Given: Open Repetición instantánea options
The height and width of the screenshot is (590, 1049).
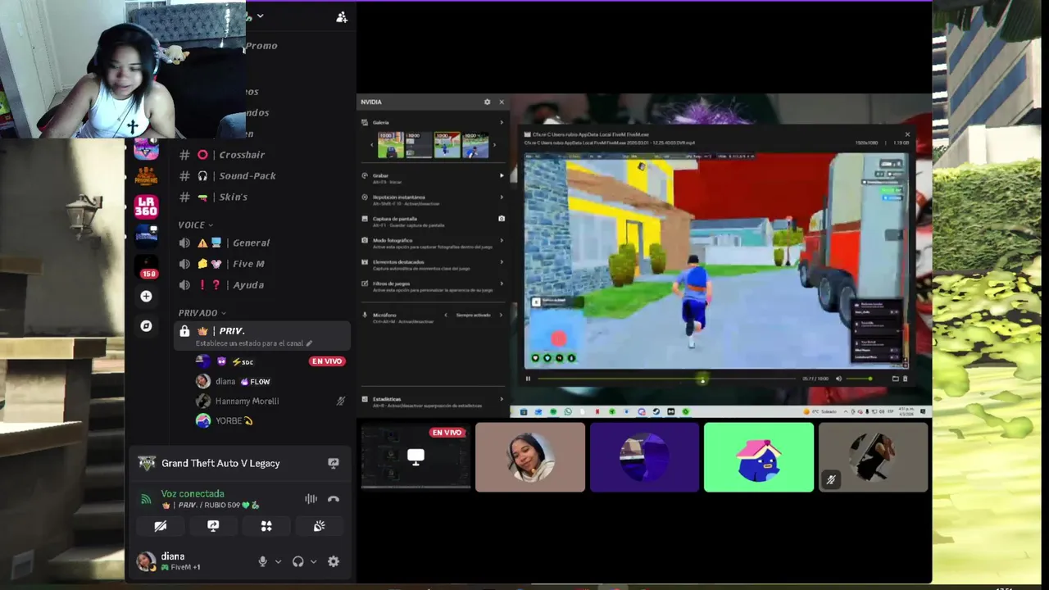Looking at the screenshot, I should (433, 199).
